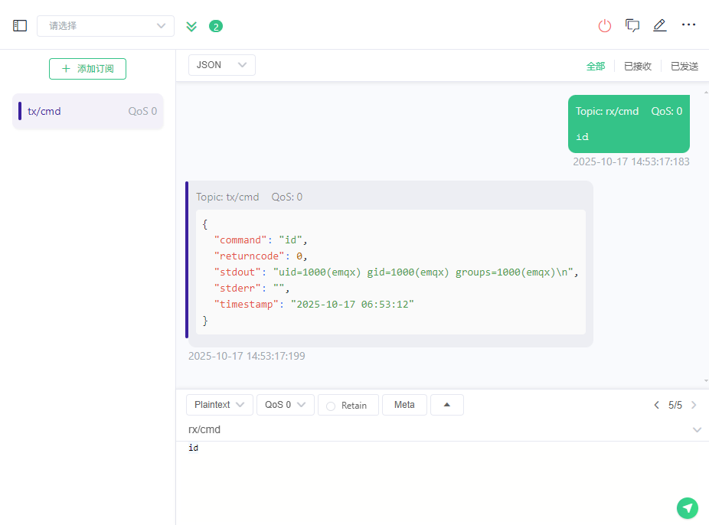Open the 请选择 connection dropdown

[106, 26]
